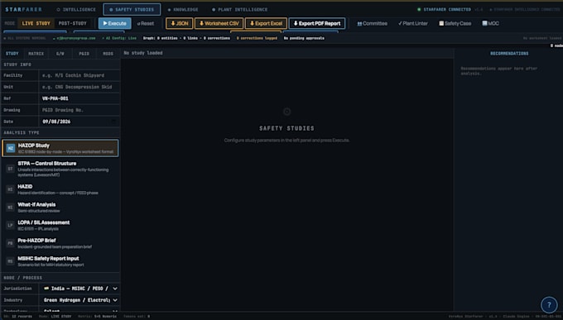The width and height of the screenshot is (563, 320).
Task: Click the Facility input field
Action: pos(79,75)
